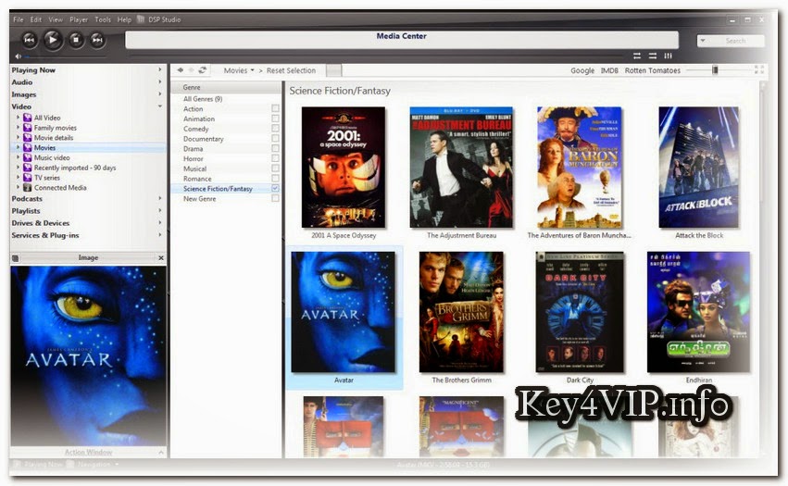The height and width of the screenshot is (486, 788).
Task: Open the Rotten Tomatoes link
Action: point(652,70)
